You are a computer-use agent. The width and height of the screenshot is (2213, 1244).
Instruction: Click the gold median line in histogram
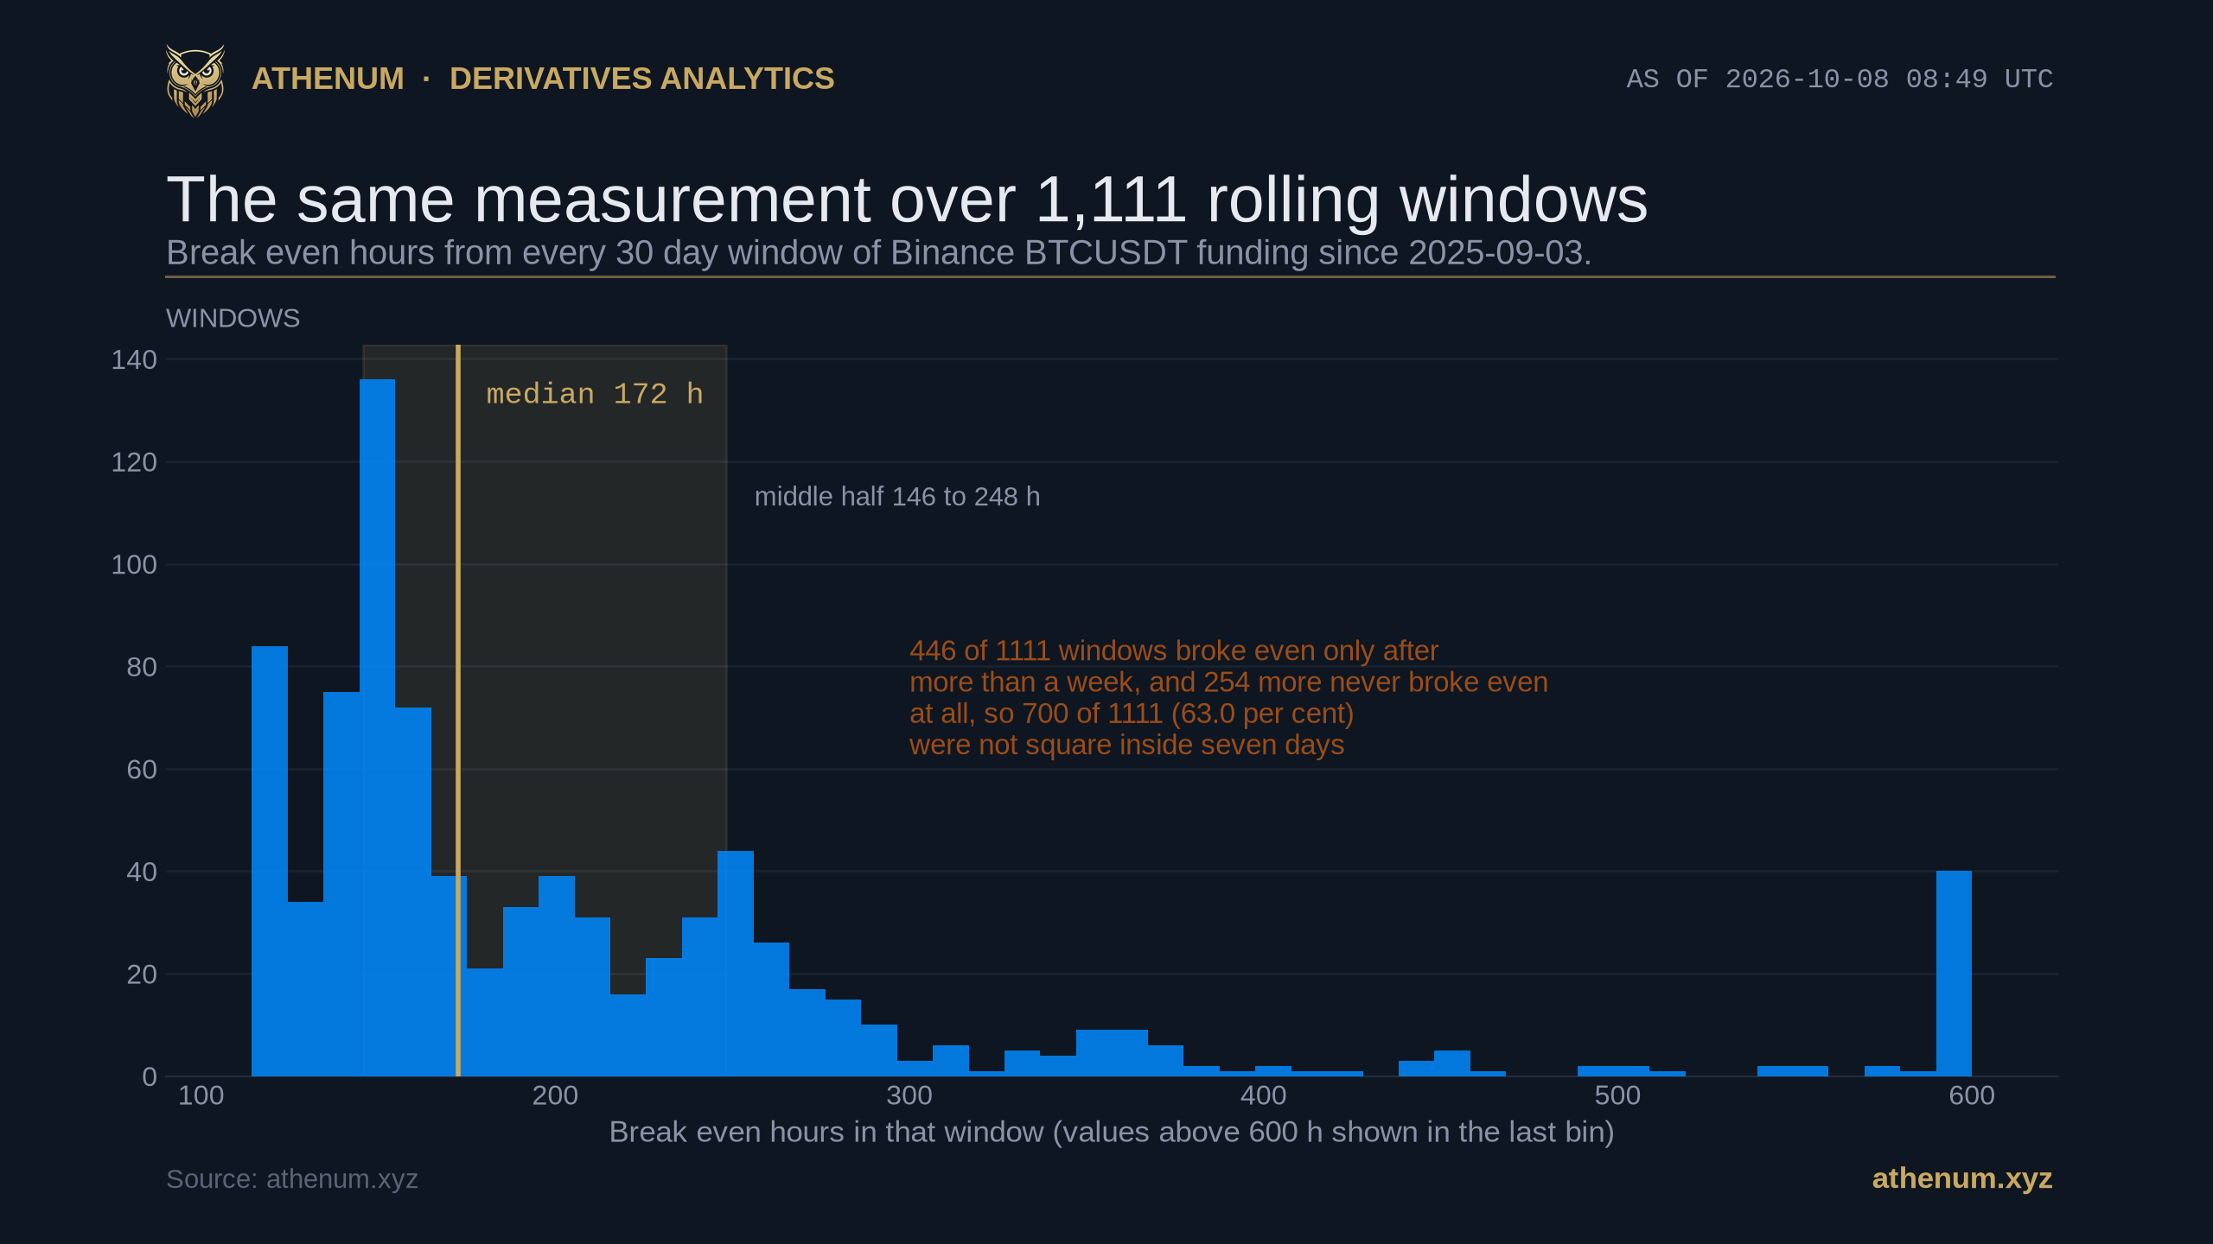coord(458,710)
